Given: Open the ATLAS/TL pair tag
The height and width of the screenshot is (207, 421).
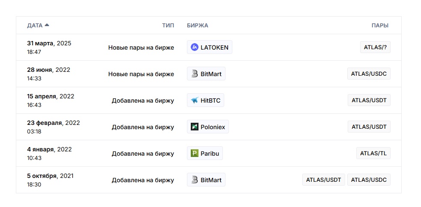Looking at the screenshot, I should [373, 153].
